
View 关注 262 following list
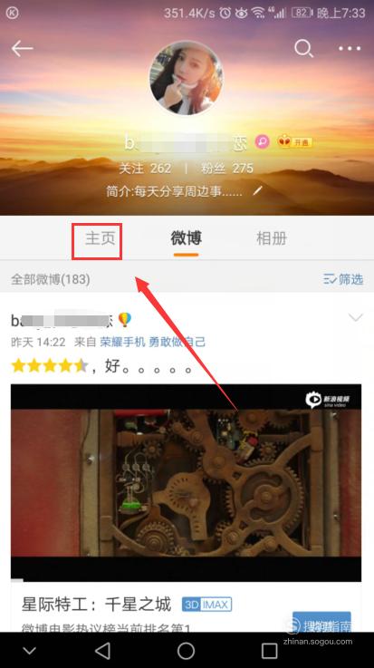145,169
